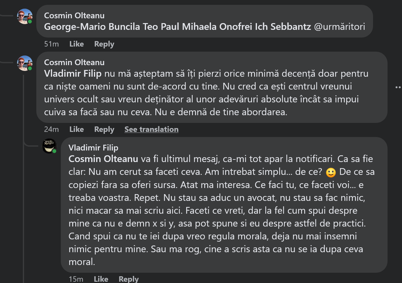Screen dimensions: 402x283
Task: Click the smiley emoji in Vladimir's reply
Action: tap(331, 173)
